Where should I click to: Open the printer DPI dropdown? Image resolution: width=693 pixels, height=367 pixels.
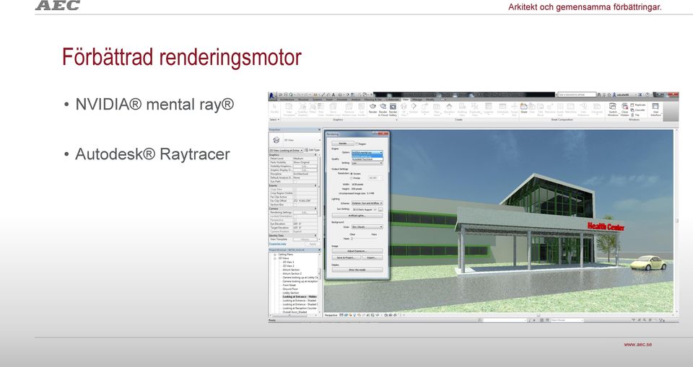tap(375, 178)
